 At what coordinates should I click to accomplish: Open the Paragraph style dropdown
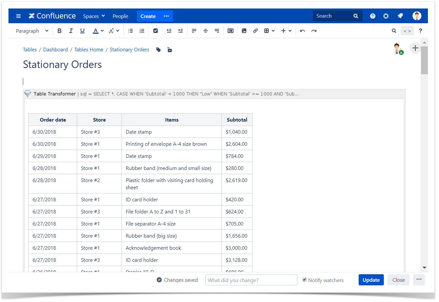(32, 31)
